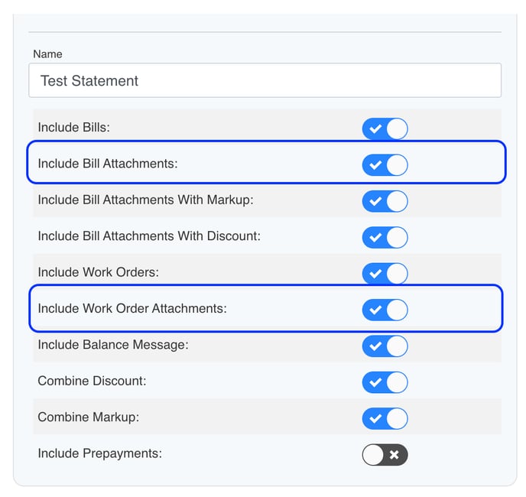
Task: Switch off Include Bill Attachments With Discount
Action: (385, 237)
